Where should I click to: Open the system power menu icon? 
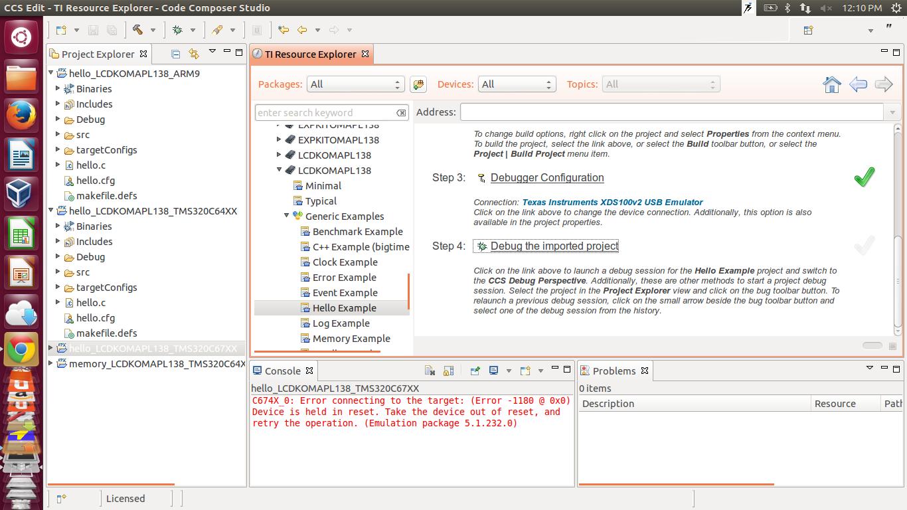click(x=897, y=8)
